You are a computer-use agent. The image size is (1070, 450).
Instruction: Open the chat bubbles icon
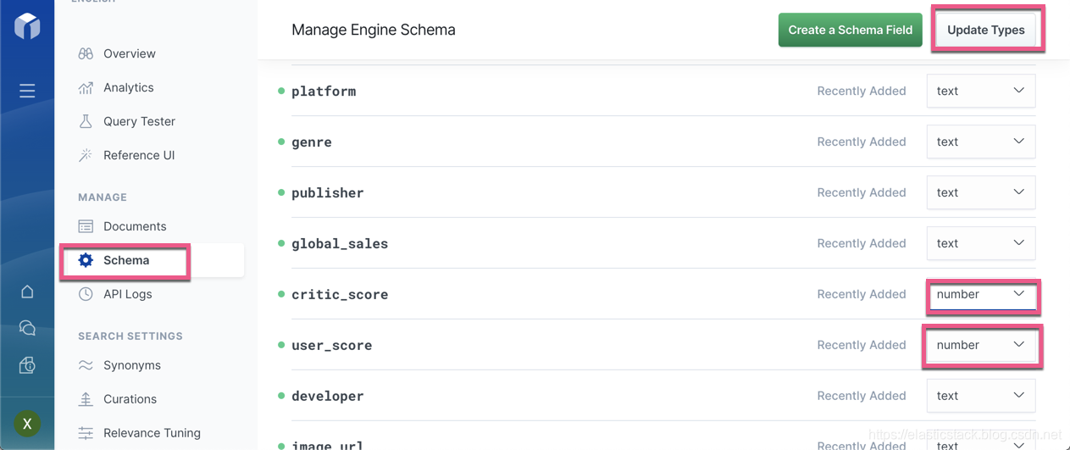[x=27, y=328]
